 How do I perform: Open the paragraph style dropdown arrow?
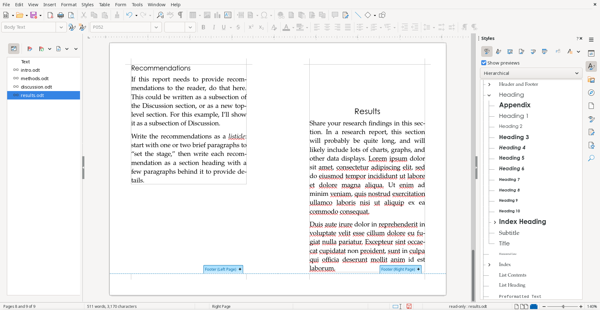tap(61, 27)
